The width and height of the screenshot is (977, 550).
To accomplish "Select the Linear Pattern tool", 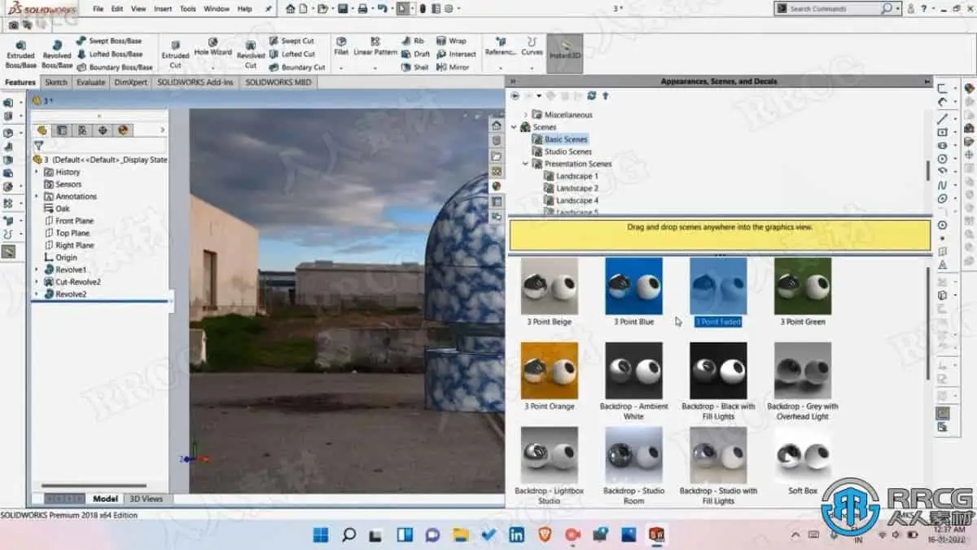I will point(375,46).
